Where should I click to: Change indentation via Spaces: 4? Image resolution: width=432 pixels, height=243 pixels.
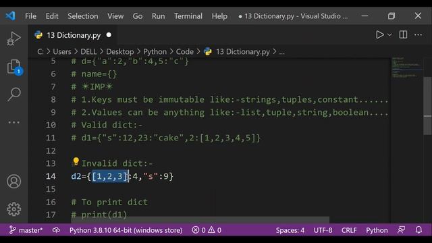coord(290,230)
